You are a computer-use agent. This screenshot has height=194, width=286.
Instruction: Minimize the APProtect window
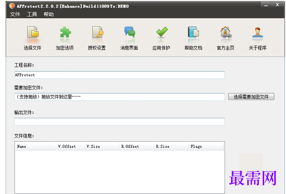[x=266, y=5]
